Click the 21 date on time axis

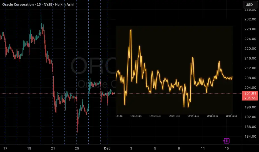pos(53,148)
